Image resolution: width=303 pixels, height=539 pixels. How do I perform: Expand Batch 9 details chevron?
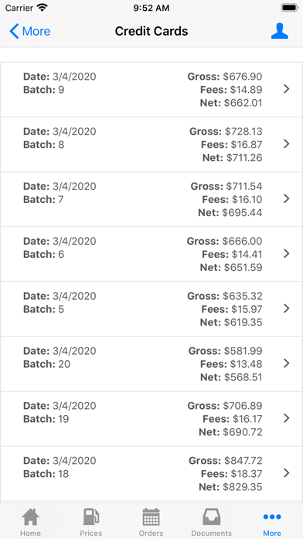(287, 89)
